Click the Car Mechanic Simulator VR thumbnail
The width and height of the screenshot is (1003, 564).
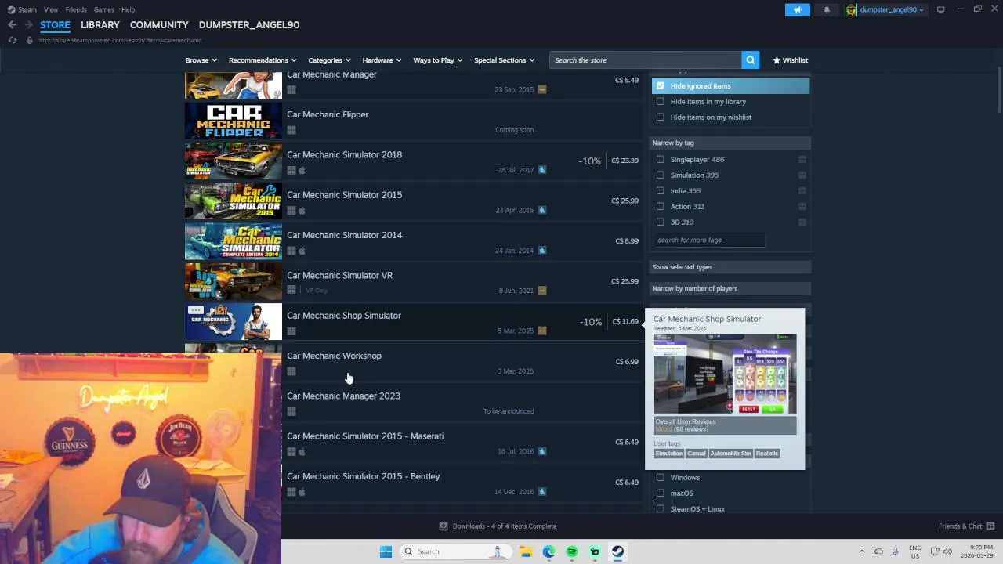(x=234, y=281)
